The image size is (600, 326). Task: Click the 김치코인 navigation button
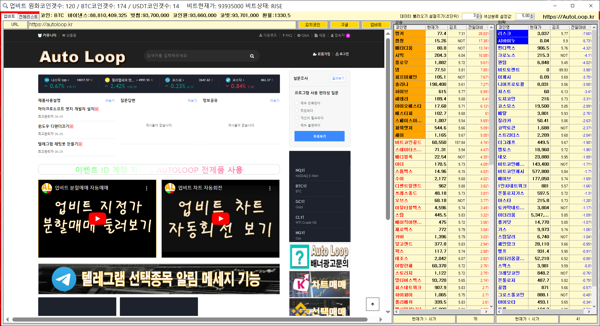[312, 25]
